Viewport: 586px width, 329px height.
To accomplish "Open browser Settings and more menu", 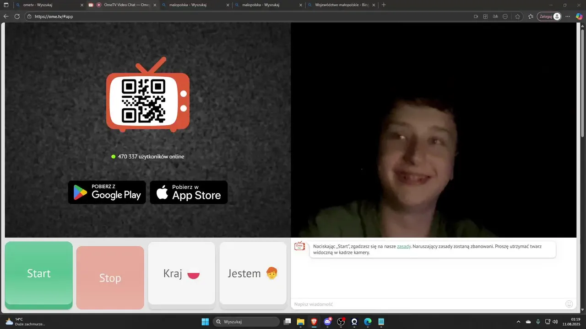I will pyautogui.click(x=568, y=16).
